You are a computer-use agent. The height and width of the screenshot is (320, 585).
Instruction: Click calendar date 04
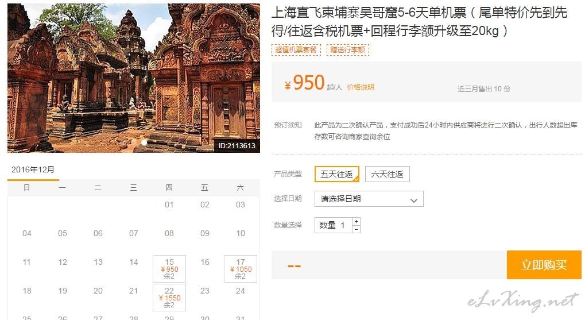coord(27,233)
